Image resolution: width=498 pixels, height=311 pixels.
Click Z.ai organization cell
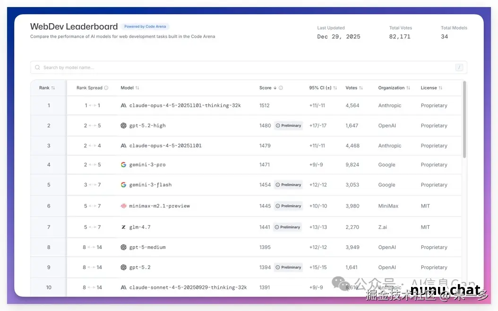382,227
